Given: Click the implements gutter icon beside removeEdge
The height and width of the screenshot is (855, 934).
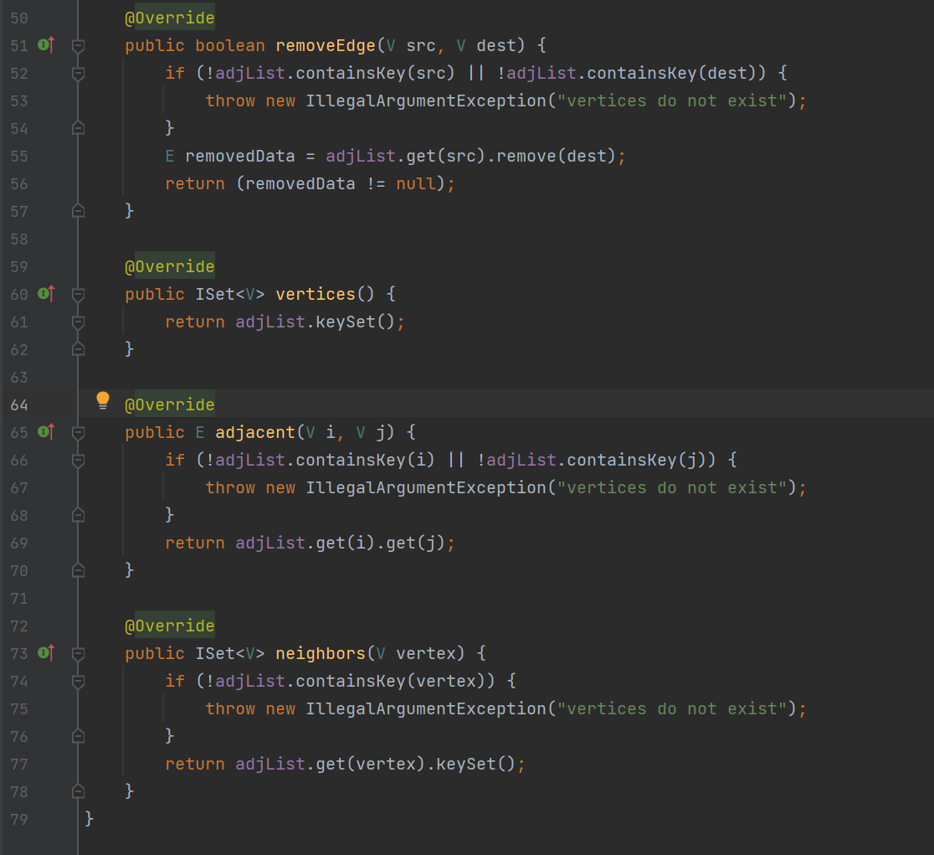Looking at the screenshot, I should [x=46, y=44].
